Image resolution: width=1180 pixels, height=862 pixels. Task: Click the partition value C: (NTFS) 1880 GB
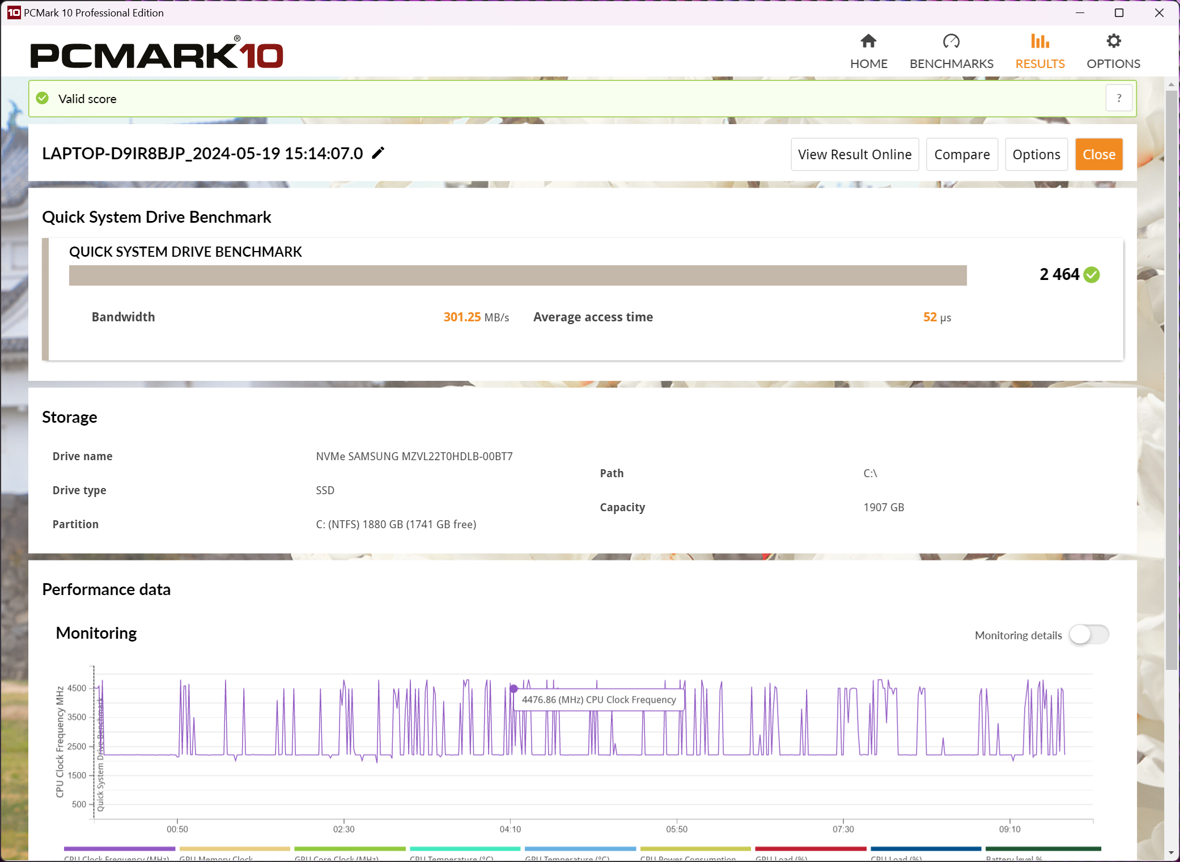click(x=396, y=524)
